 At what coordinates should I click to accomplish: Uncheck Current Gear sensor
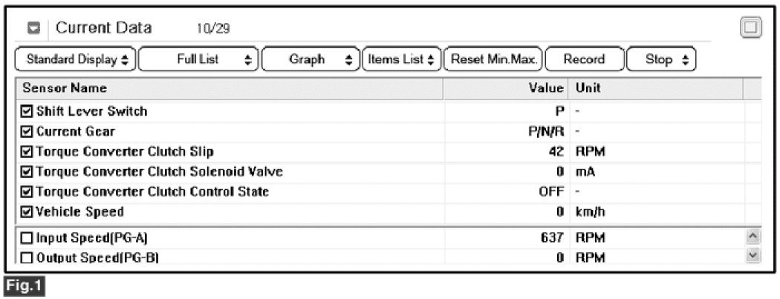[x=27, y=132]
